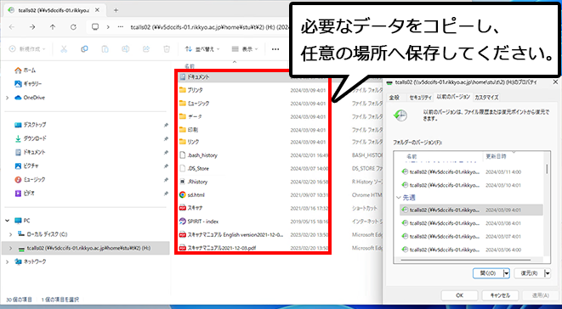This screenshot has height=309, width=562.
Task: Click the Paste clipboard icon in the toolbar
Action: [x=105, y=49]
